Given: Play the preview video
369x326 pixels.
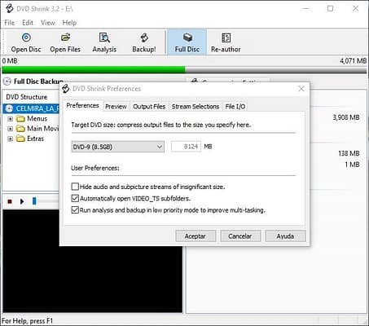Looking at the screenshot, I should click(x=22, y=201).
